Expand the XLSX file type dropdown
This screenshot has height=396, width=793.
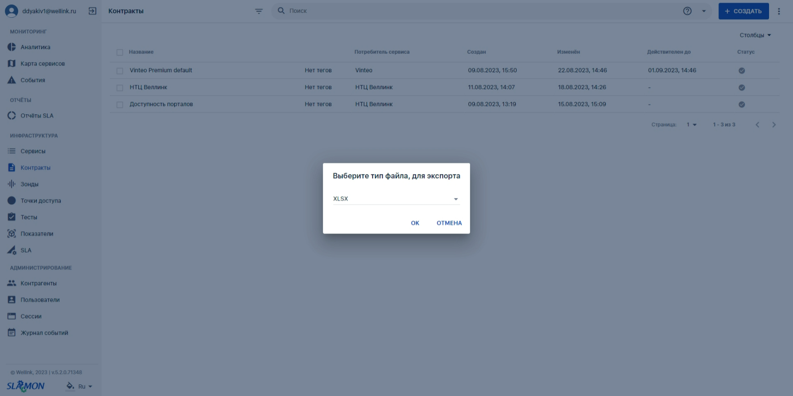click(x=396, y=199)
